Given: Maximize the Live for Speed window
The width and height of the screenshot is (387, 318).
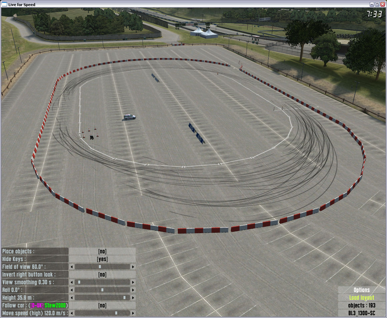Looking at the screenshot, I should [377, 4].
